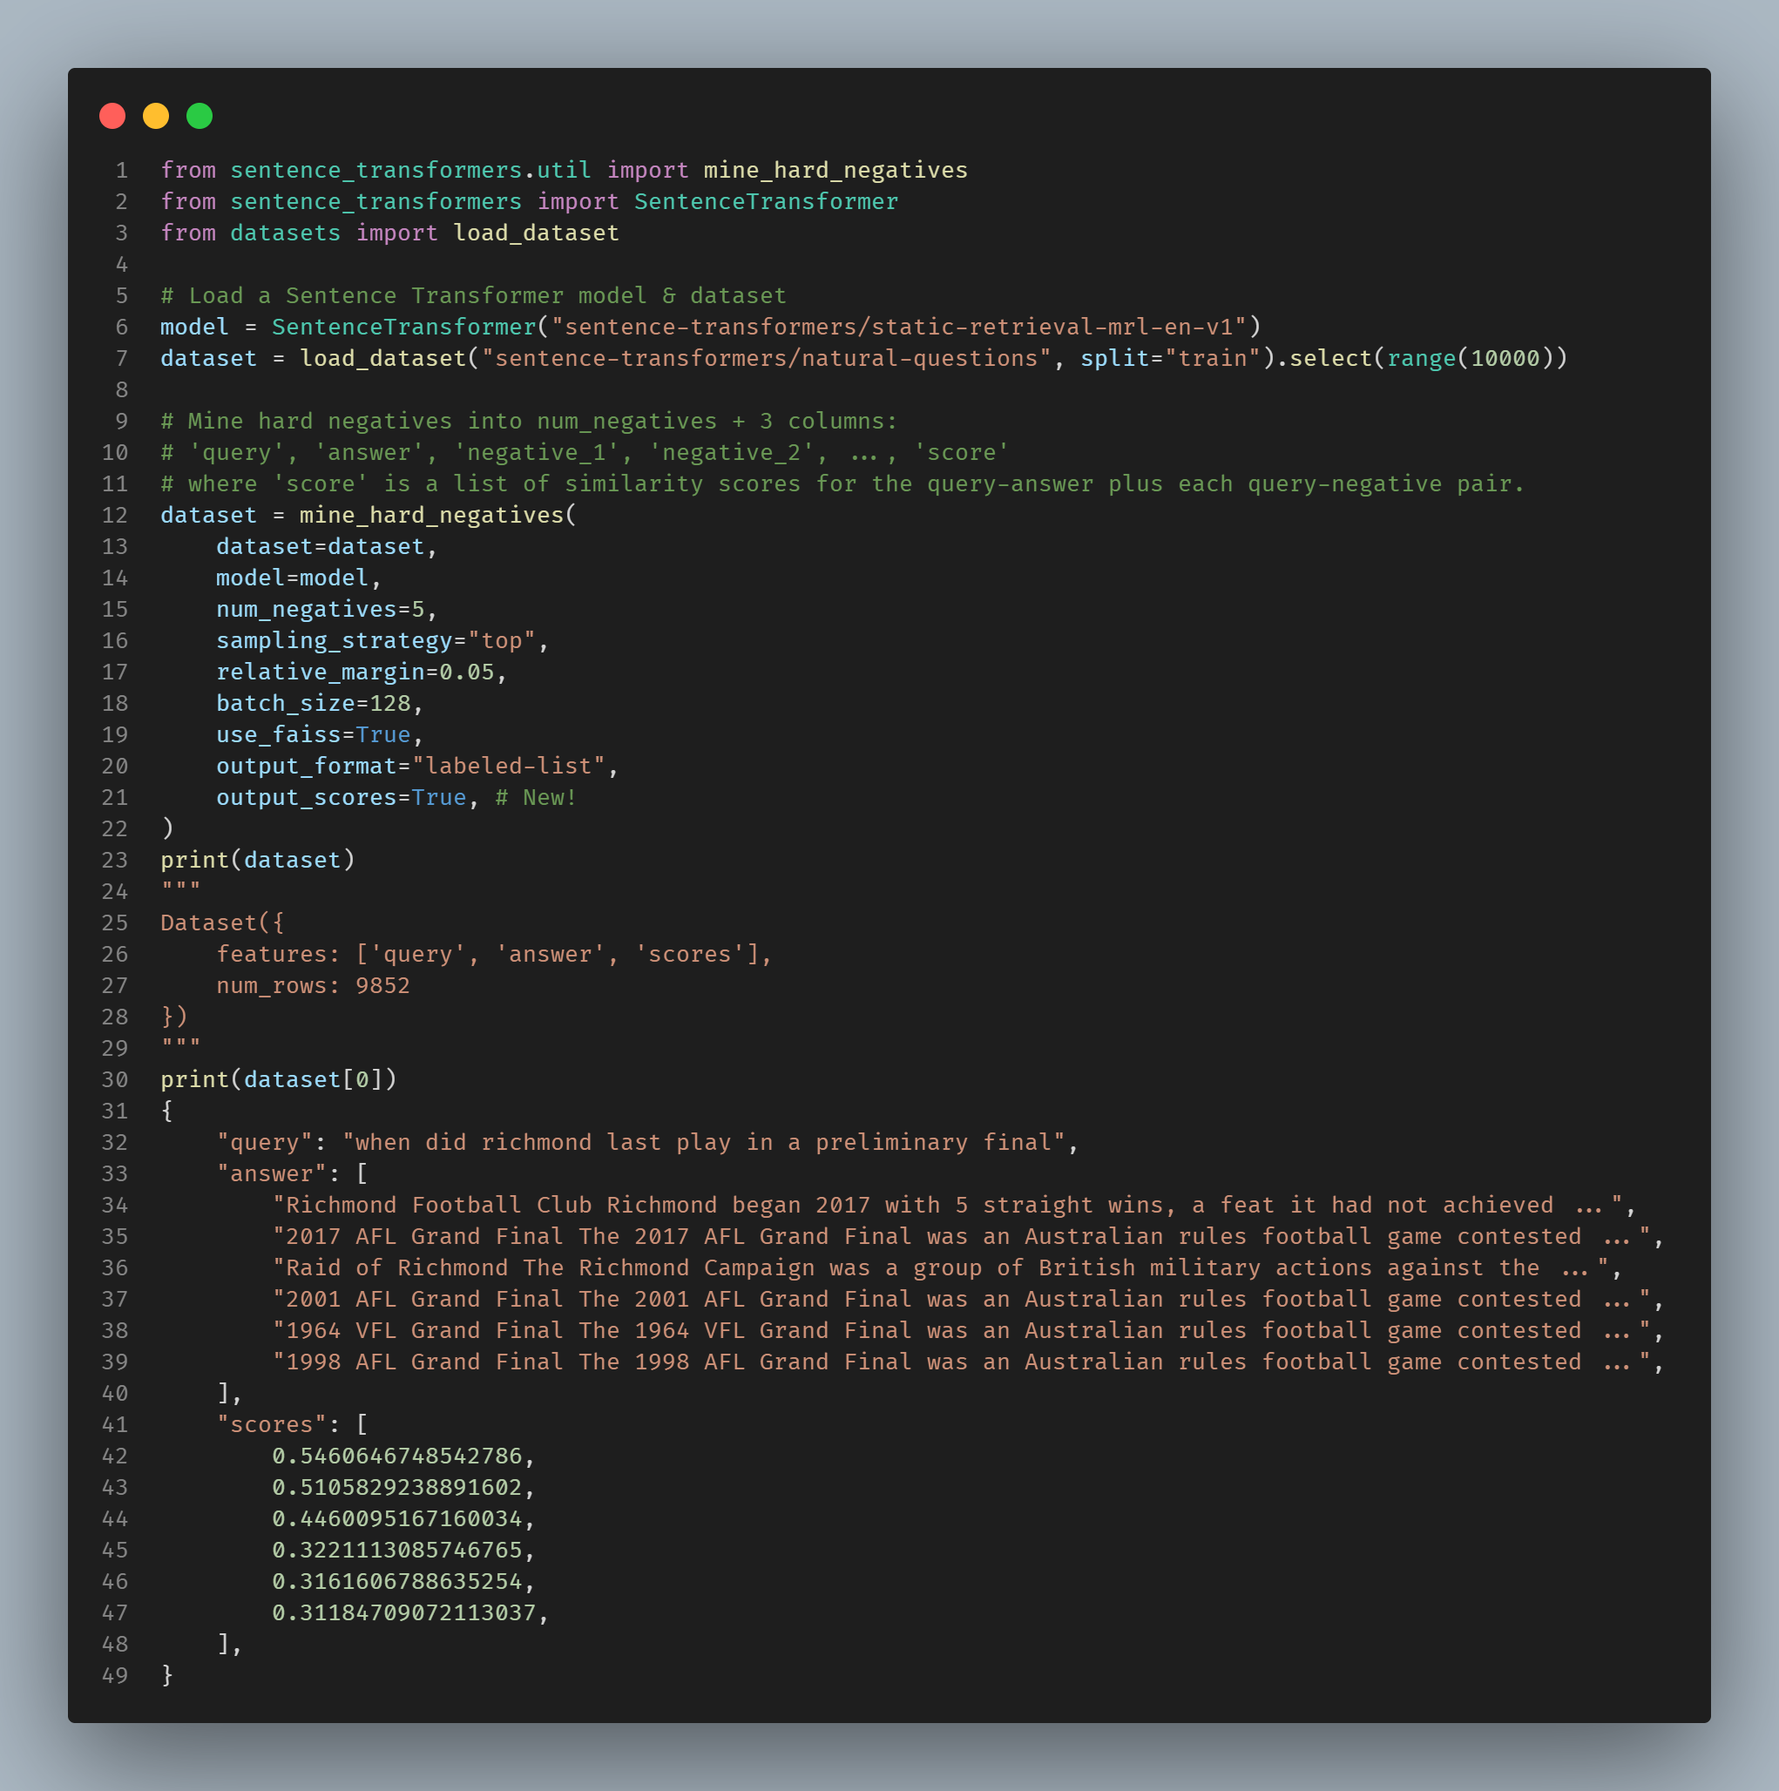
Task: Click the use_faiss True value
Action: [382, 735]
